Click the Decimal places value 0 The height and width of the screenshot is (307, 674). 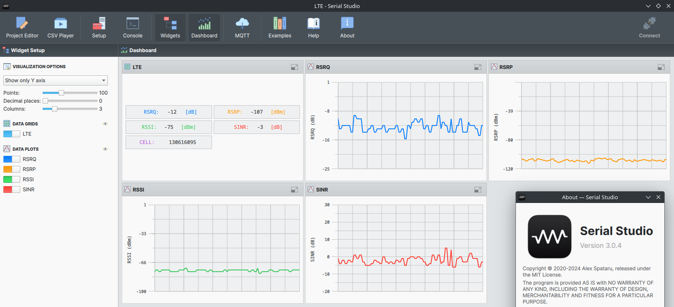click(101, 101)
